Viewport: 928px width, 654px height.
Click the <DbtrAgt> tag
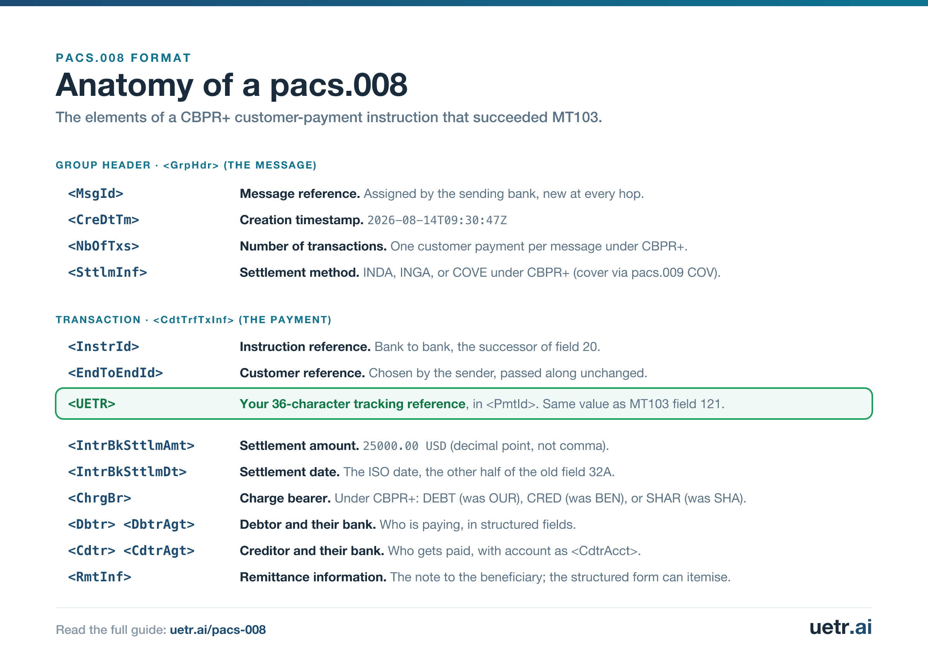[x=159, y=525]
